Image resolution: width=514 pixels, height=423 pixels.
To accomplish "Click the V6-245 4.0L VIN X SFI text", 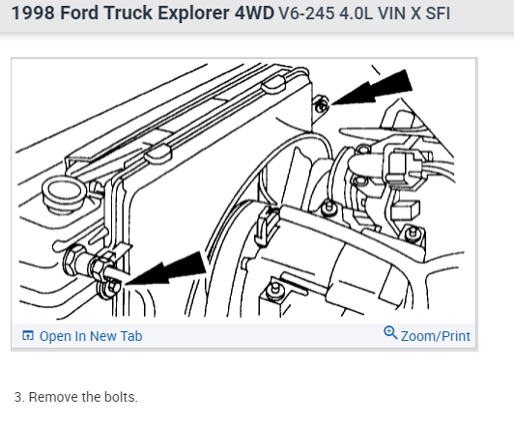I will point(364,14).
